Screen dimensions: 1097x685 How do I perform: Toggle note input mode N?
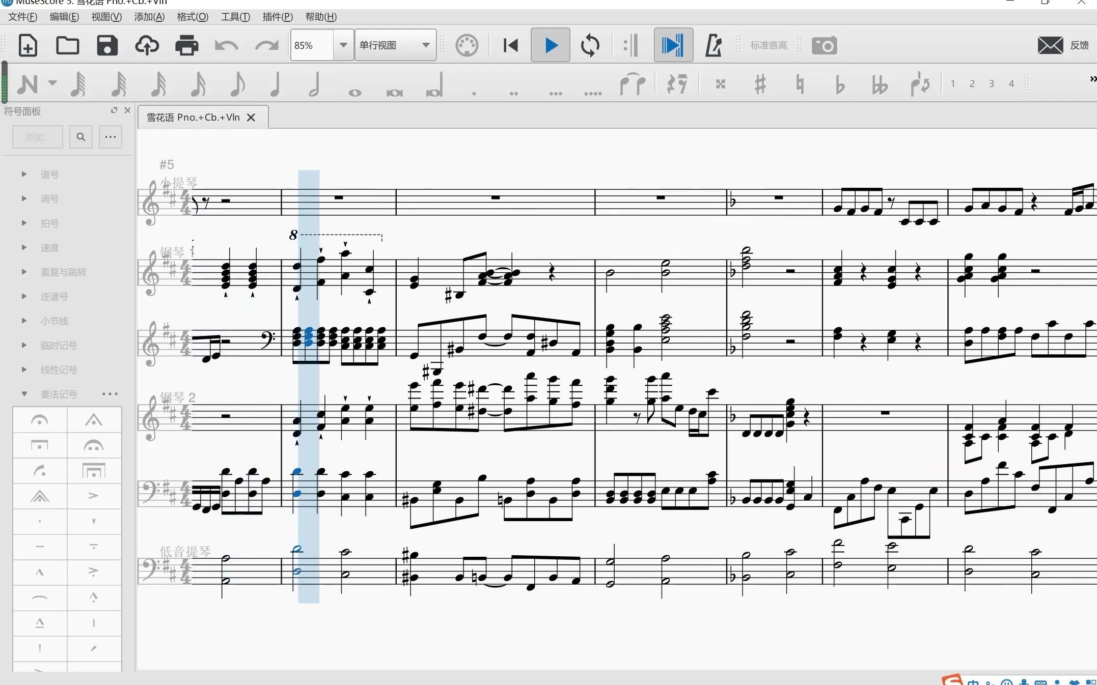[27, 84]
